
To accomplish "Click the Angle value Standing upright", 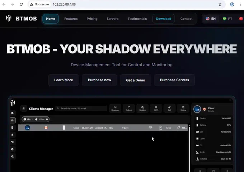I will (223, 152).
